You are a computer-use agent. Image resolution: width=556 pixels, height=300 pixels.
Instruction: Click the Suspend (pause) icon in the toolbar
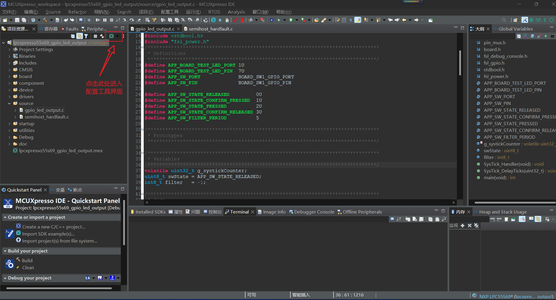point(105,20)
